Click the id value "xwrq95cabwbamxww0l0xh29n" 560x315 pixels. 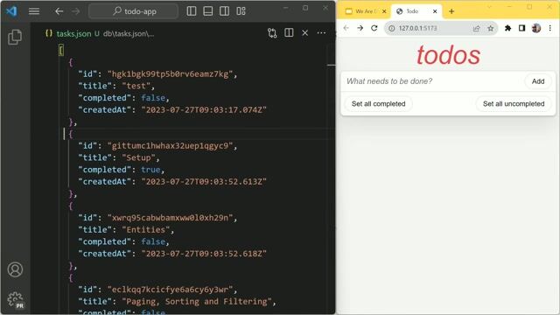coord(171,218)
